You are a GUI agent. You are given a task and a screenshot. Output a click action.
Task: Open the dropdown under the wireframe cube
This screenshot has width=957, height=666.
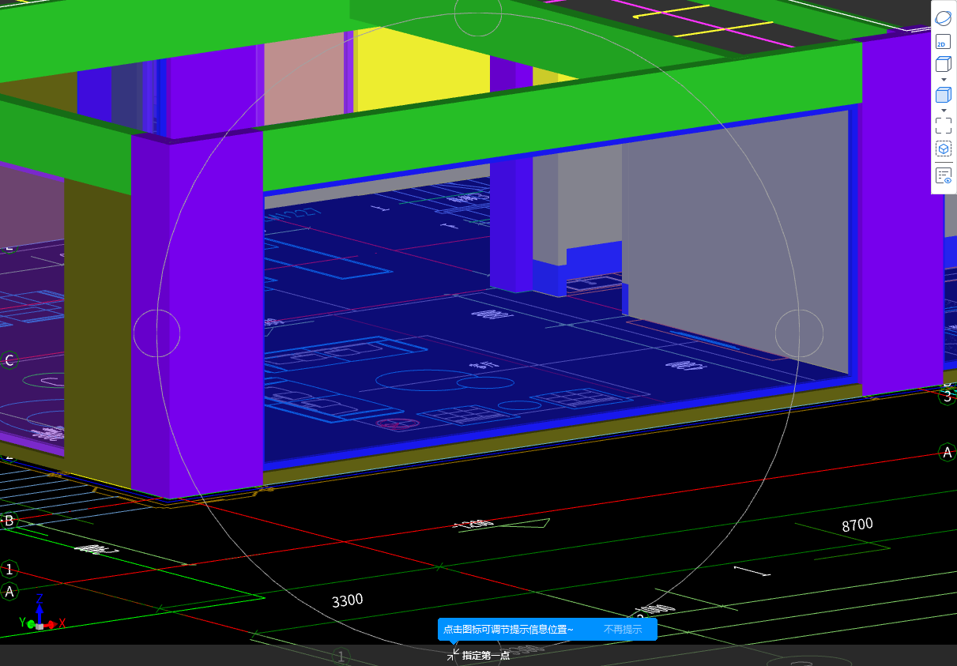[943, 80]
